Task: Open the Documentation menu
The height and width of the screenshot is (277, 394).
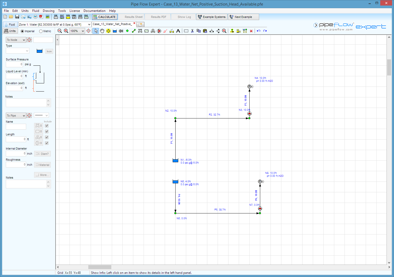Action: click(94, 11)
